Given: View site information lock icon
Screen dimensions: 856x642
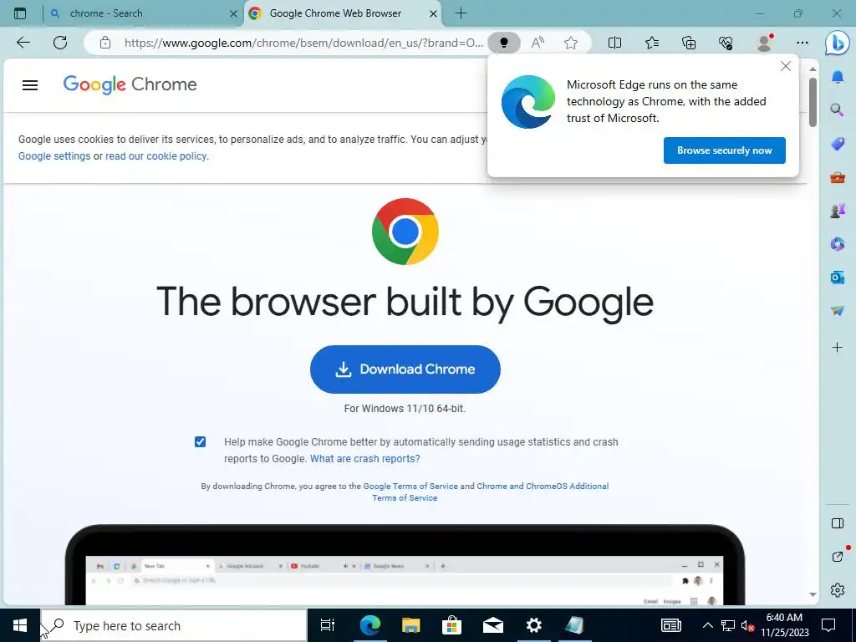Looking at the screenshot, I should coord(105,43).
